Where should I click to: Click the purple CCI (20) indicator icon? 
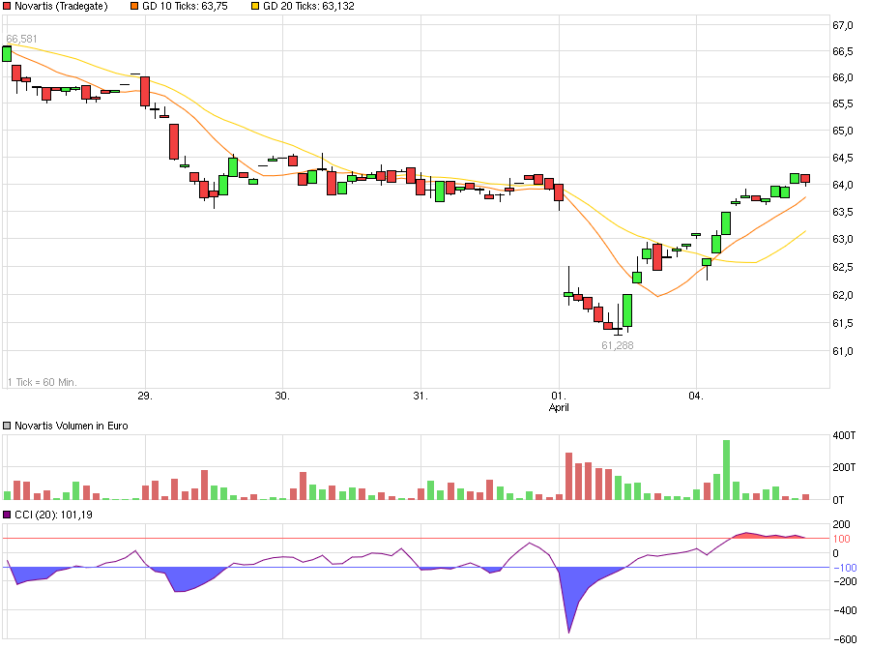tap(7, 513)
